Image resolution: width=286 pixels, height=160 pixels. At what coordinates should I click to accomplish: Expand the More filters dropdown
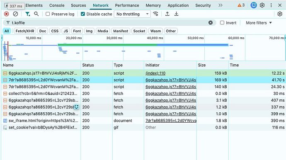point(259,23)
